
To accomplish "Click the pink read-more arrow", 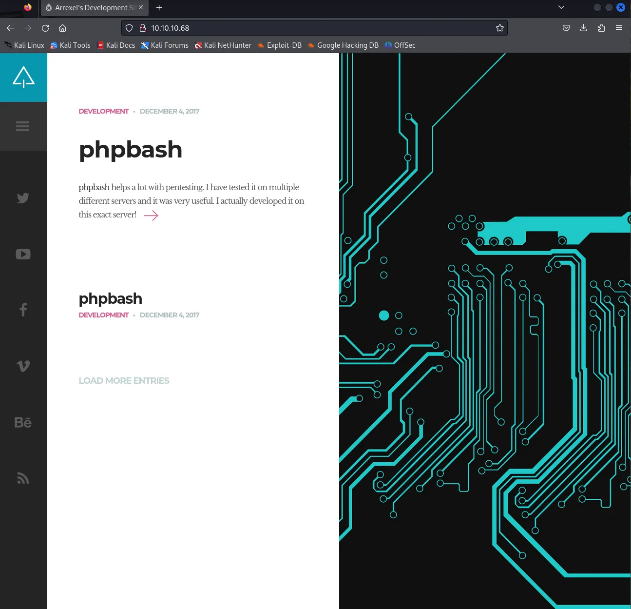I will pos(151,216).
